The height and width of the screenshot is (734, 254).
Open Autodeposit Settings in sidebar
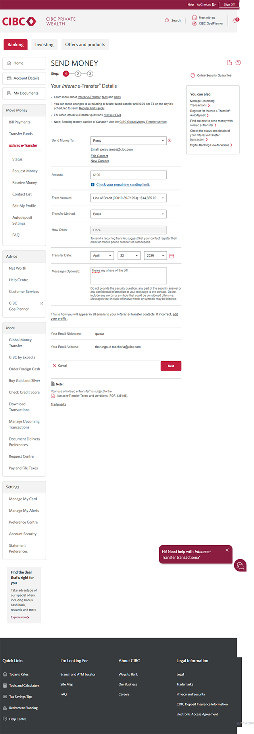[22, 220]
